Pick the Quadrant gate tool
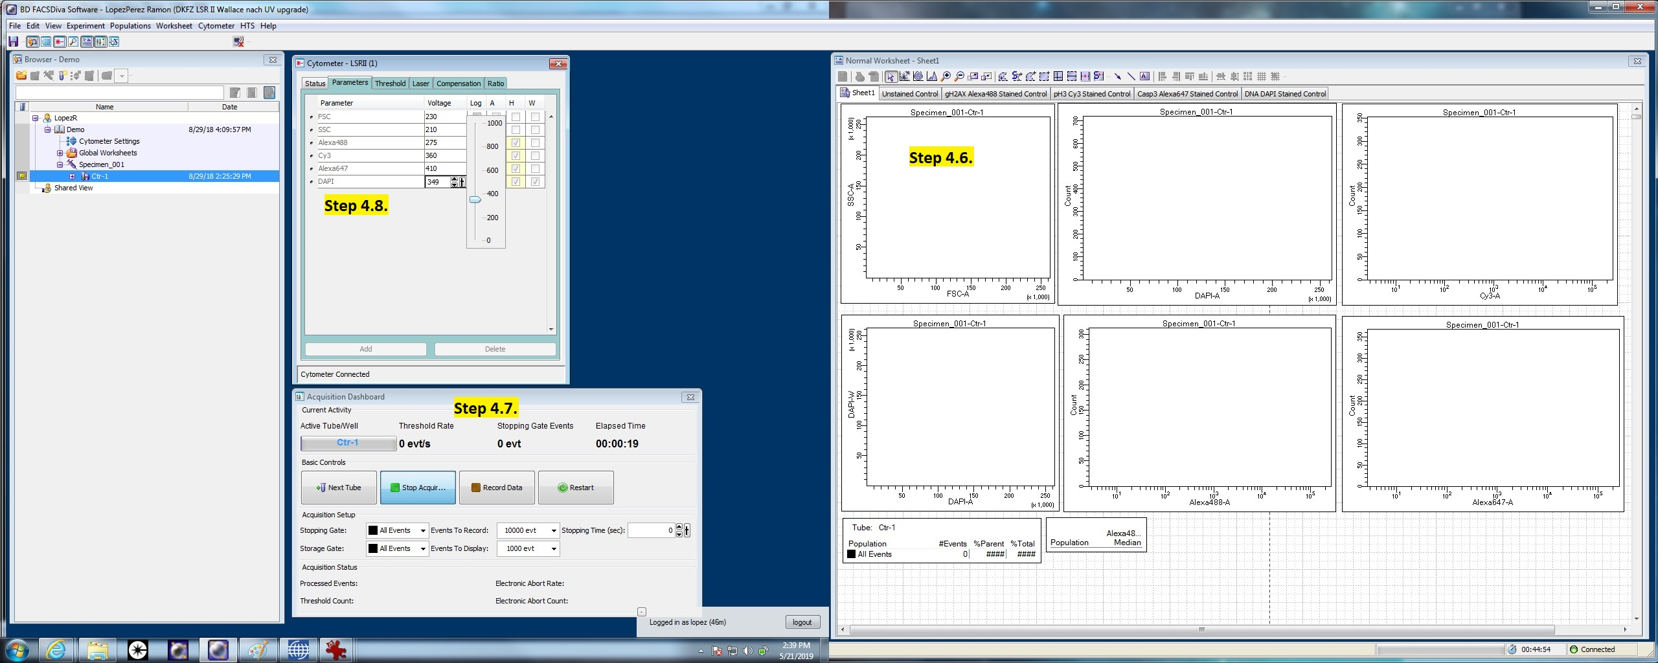Screen dimensions: 1658x663 [1058, 76]
